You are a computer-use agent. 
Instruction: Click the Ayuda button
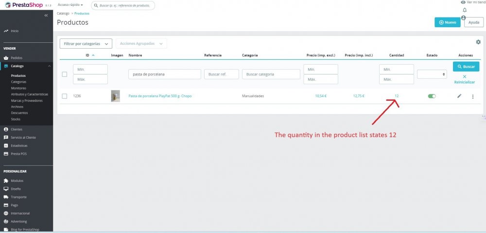click(x=474, y=22)
